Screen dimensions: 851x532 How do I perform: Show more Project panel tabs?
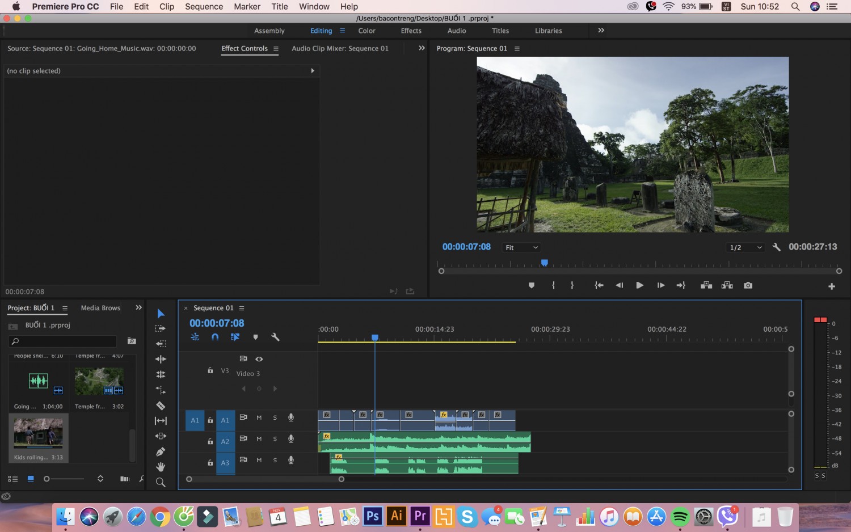138,307
